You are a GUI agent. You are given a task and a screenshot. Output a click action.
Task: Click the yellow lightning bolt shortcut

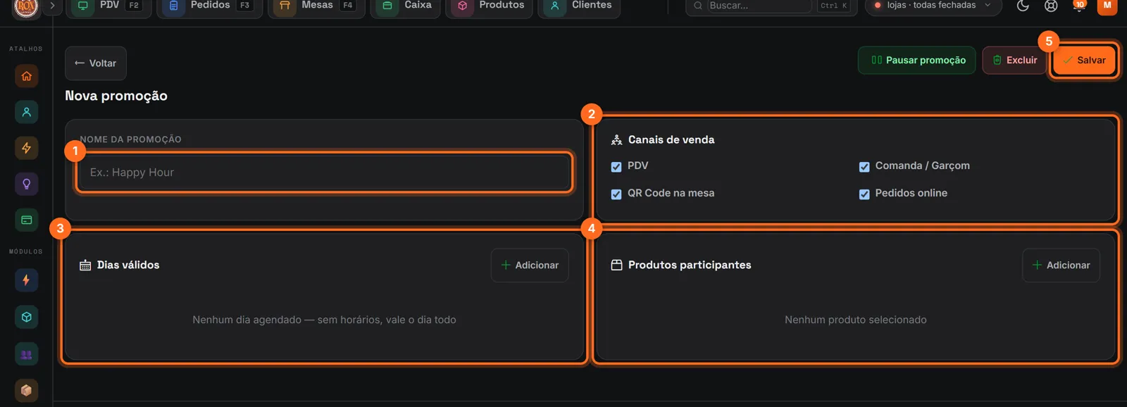pyautogui.click(x=26, y=148)
